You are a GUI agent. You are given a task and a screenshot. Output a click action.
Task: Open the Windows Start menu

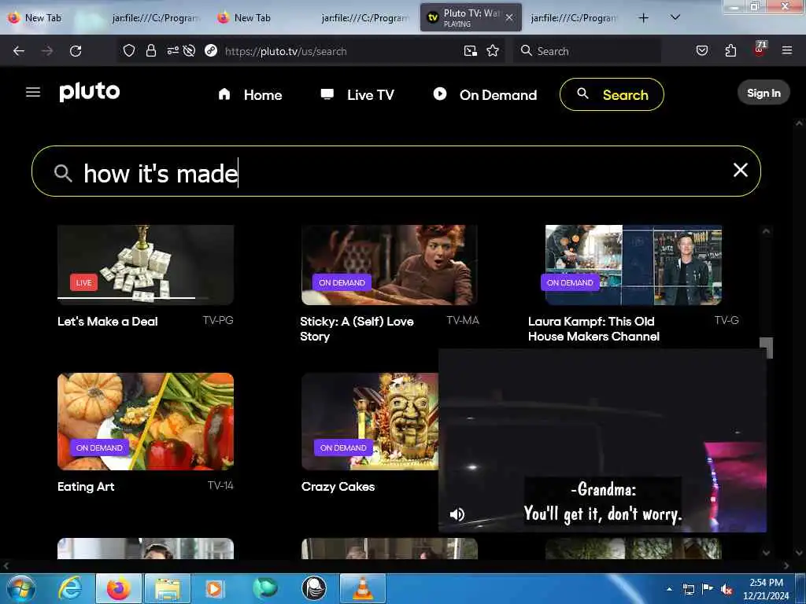tap(21, 588)
